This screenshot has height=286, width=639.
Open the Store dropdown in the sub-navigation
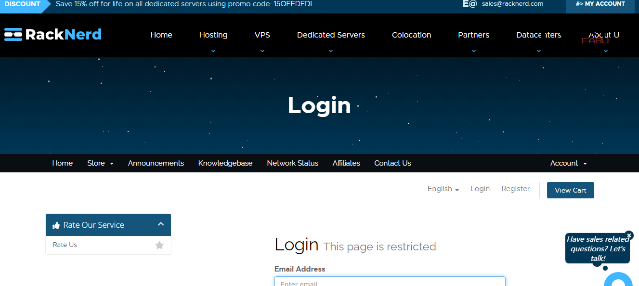click(100, 163)
